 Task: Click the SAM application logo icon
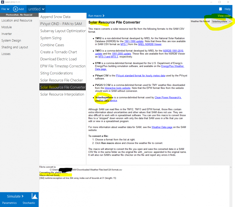click(2, 2)
